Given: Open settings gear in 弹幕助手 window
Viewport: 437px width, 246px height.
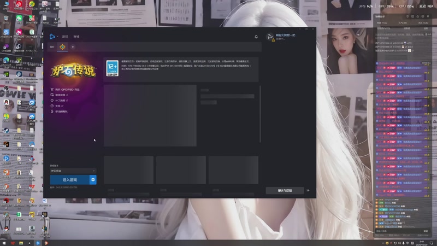Looking at the screenshot, I should point(423,16).
